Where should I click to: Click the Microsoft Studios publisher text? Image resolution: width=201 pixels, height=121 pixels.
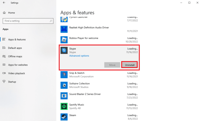pyautogui.click(x=79, y=87)
